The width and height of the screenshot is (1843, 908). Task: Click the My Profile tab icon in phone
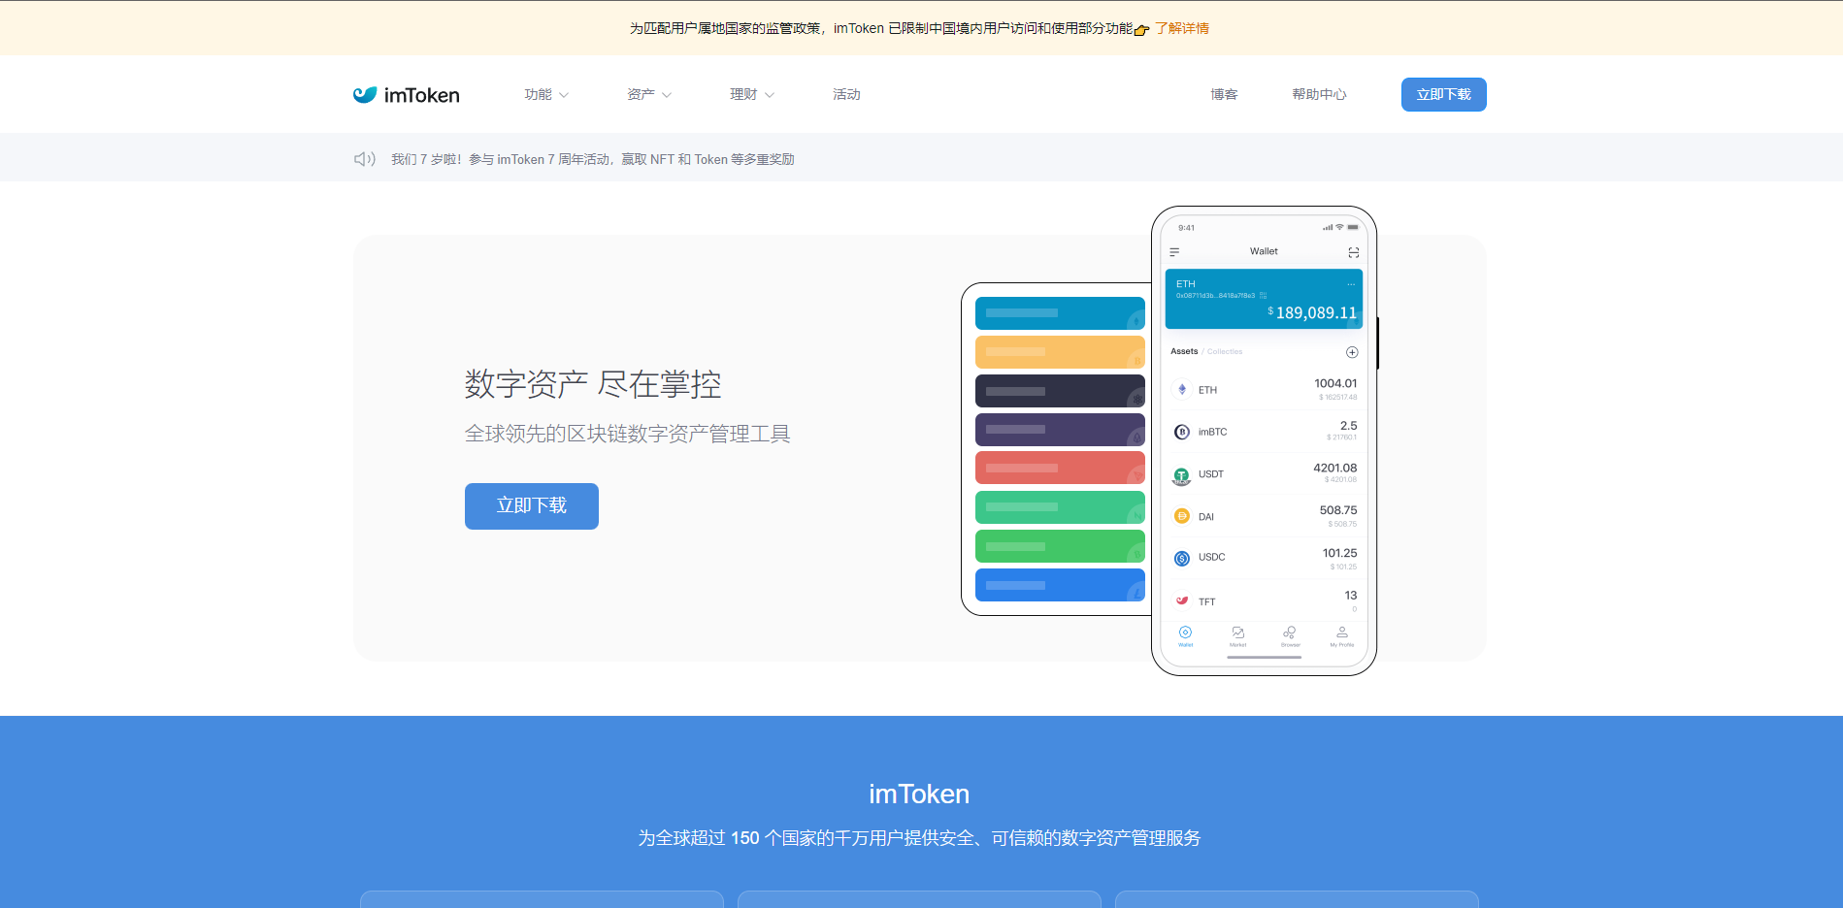click(x=1342, y=632)
